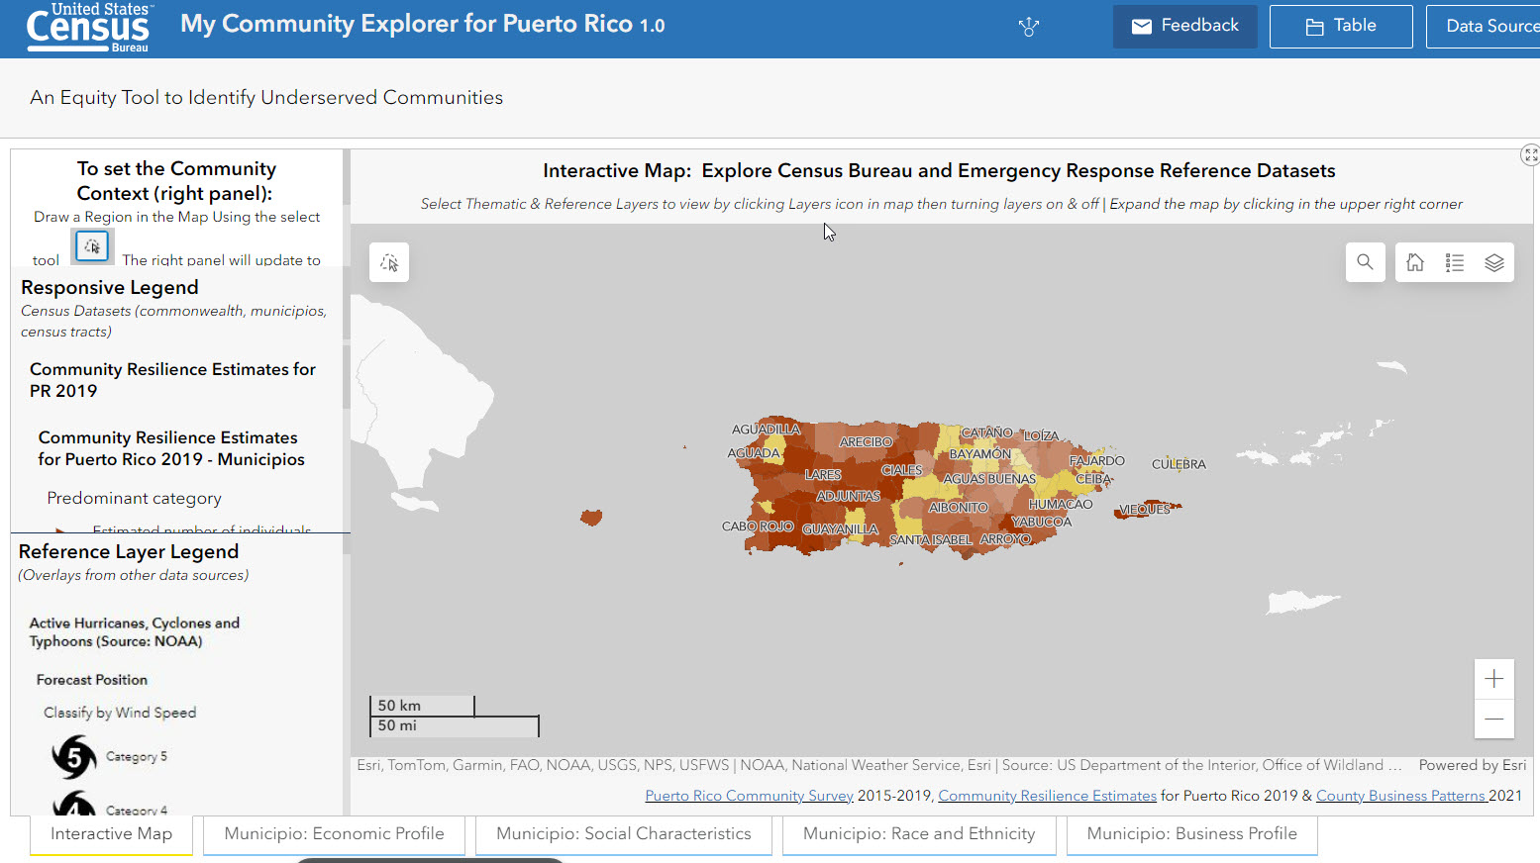Follow the Puerto Rico Community Survey link
The height and width of the screenshot is (863, 1540).
point(748,795)
